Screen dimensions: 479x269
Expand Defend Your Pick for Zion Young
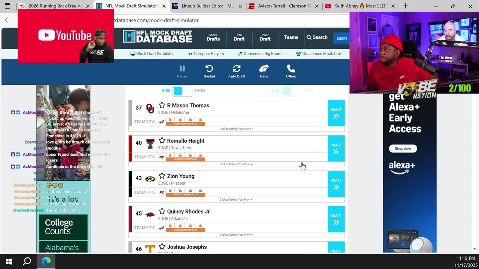tap(236, 200)
